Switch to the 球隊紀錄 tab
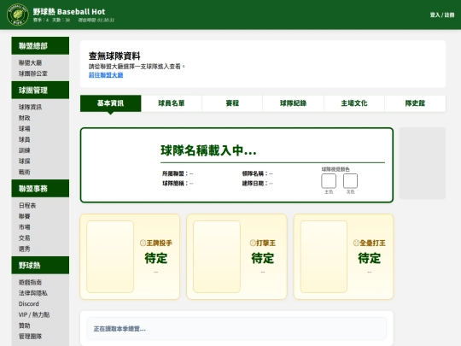 (x=293, y=103)
